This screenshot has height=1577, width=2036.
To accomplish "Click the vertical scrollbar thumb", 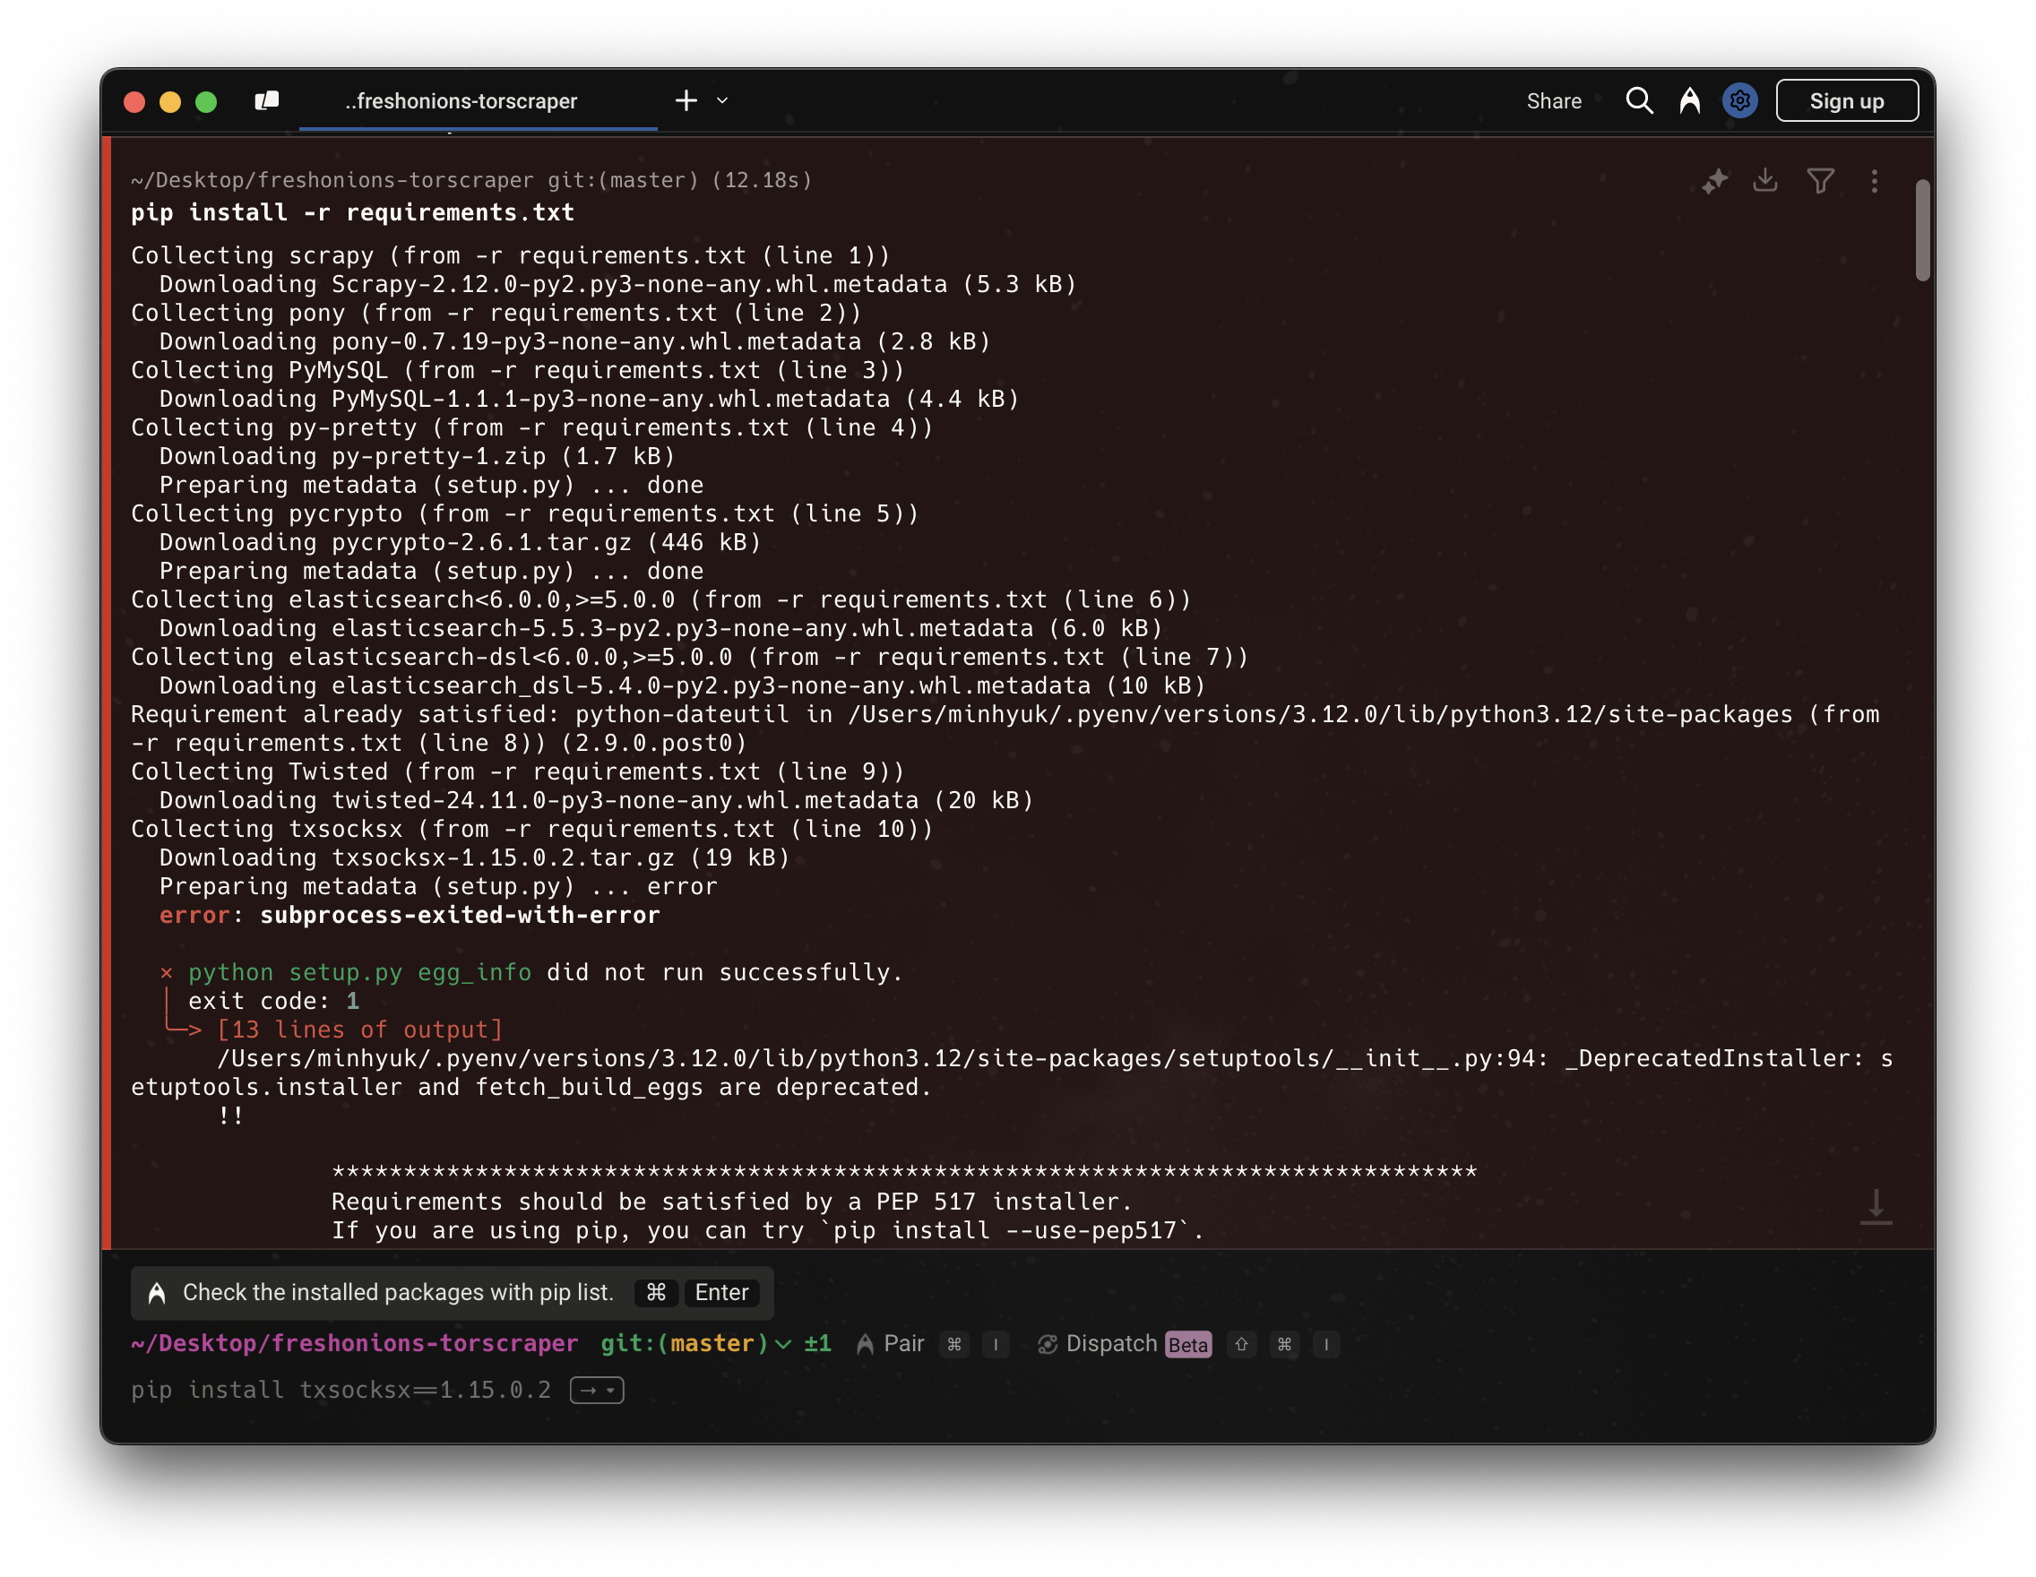I will pos(1922,229).
